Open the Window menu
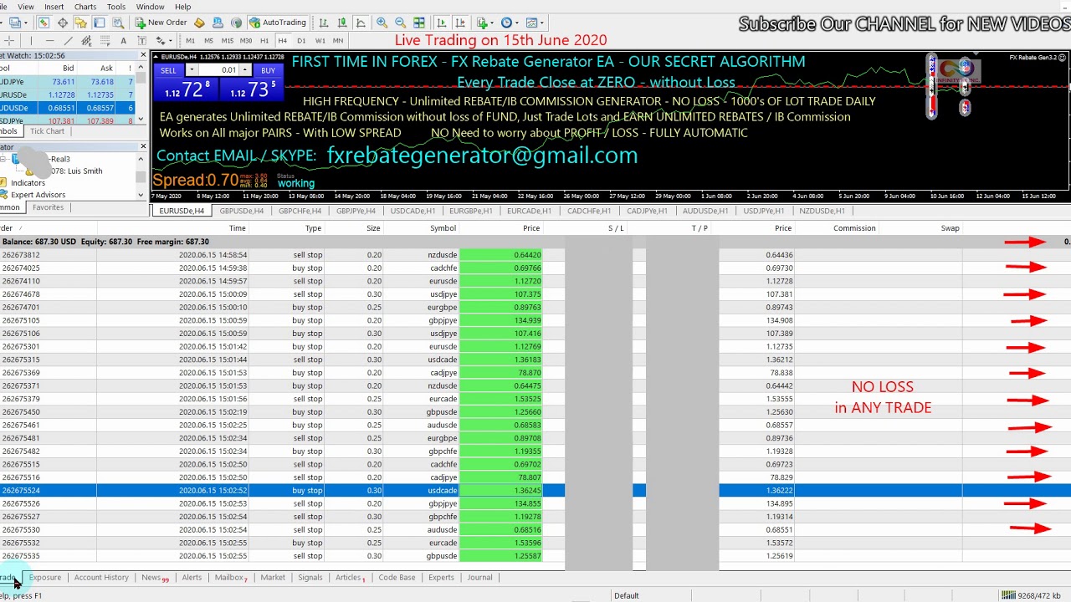The width and height of the screenshot is (1071, 602). 150,7
